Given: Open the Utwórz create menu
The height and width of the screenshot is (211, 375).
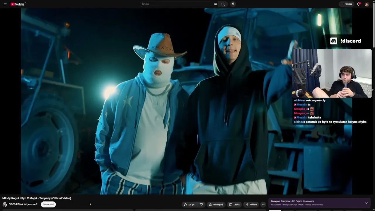Looking at the screenshot, I should point(347,4).
